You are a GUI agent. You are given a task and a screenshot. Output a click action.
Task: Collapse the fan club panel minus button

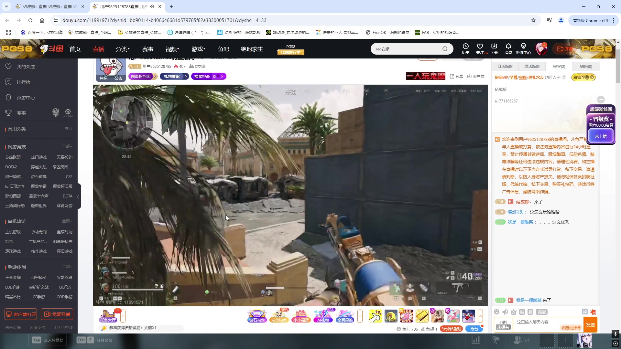601,100
